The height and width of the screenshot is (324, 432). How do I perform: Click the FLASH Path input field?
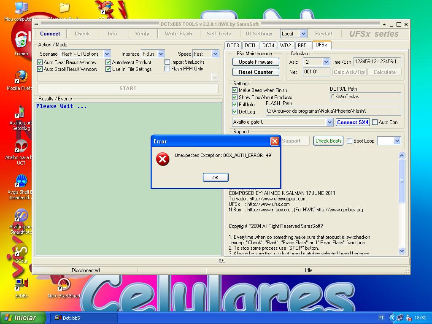[x=333, y=111]
